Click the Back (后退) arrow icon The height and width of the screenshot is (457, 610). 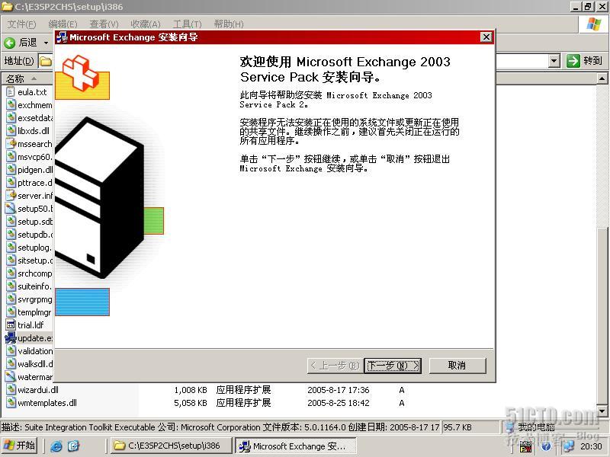click(x=10, y=43)
